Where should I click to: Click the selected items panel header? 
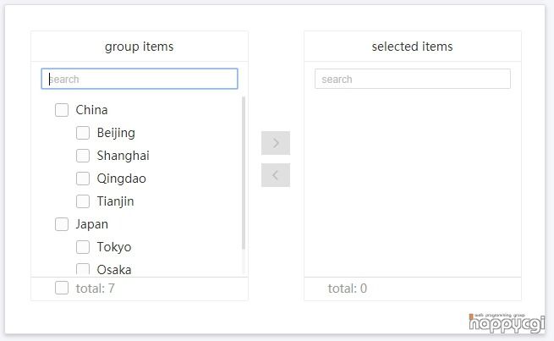(412, 47)
